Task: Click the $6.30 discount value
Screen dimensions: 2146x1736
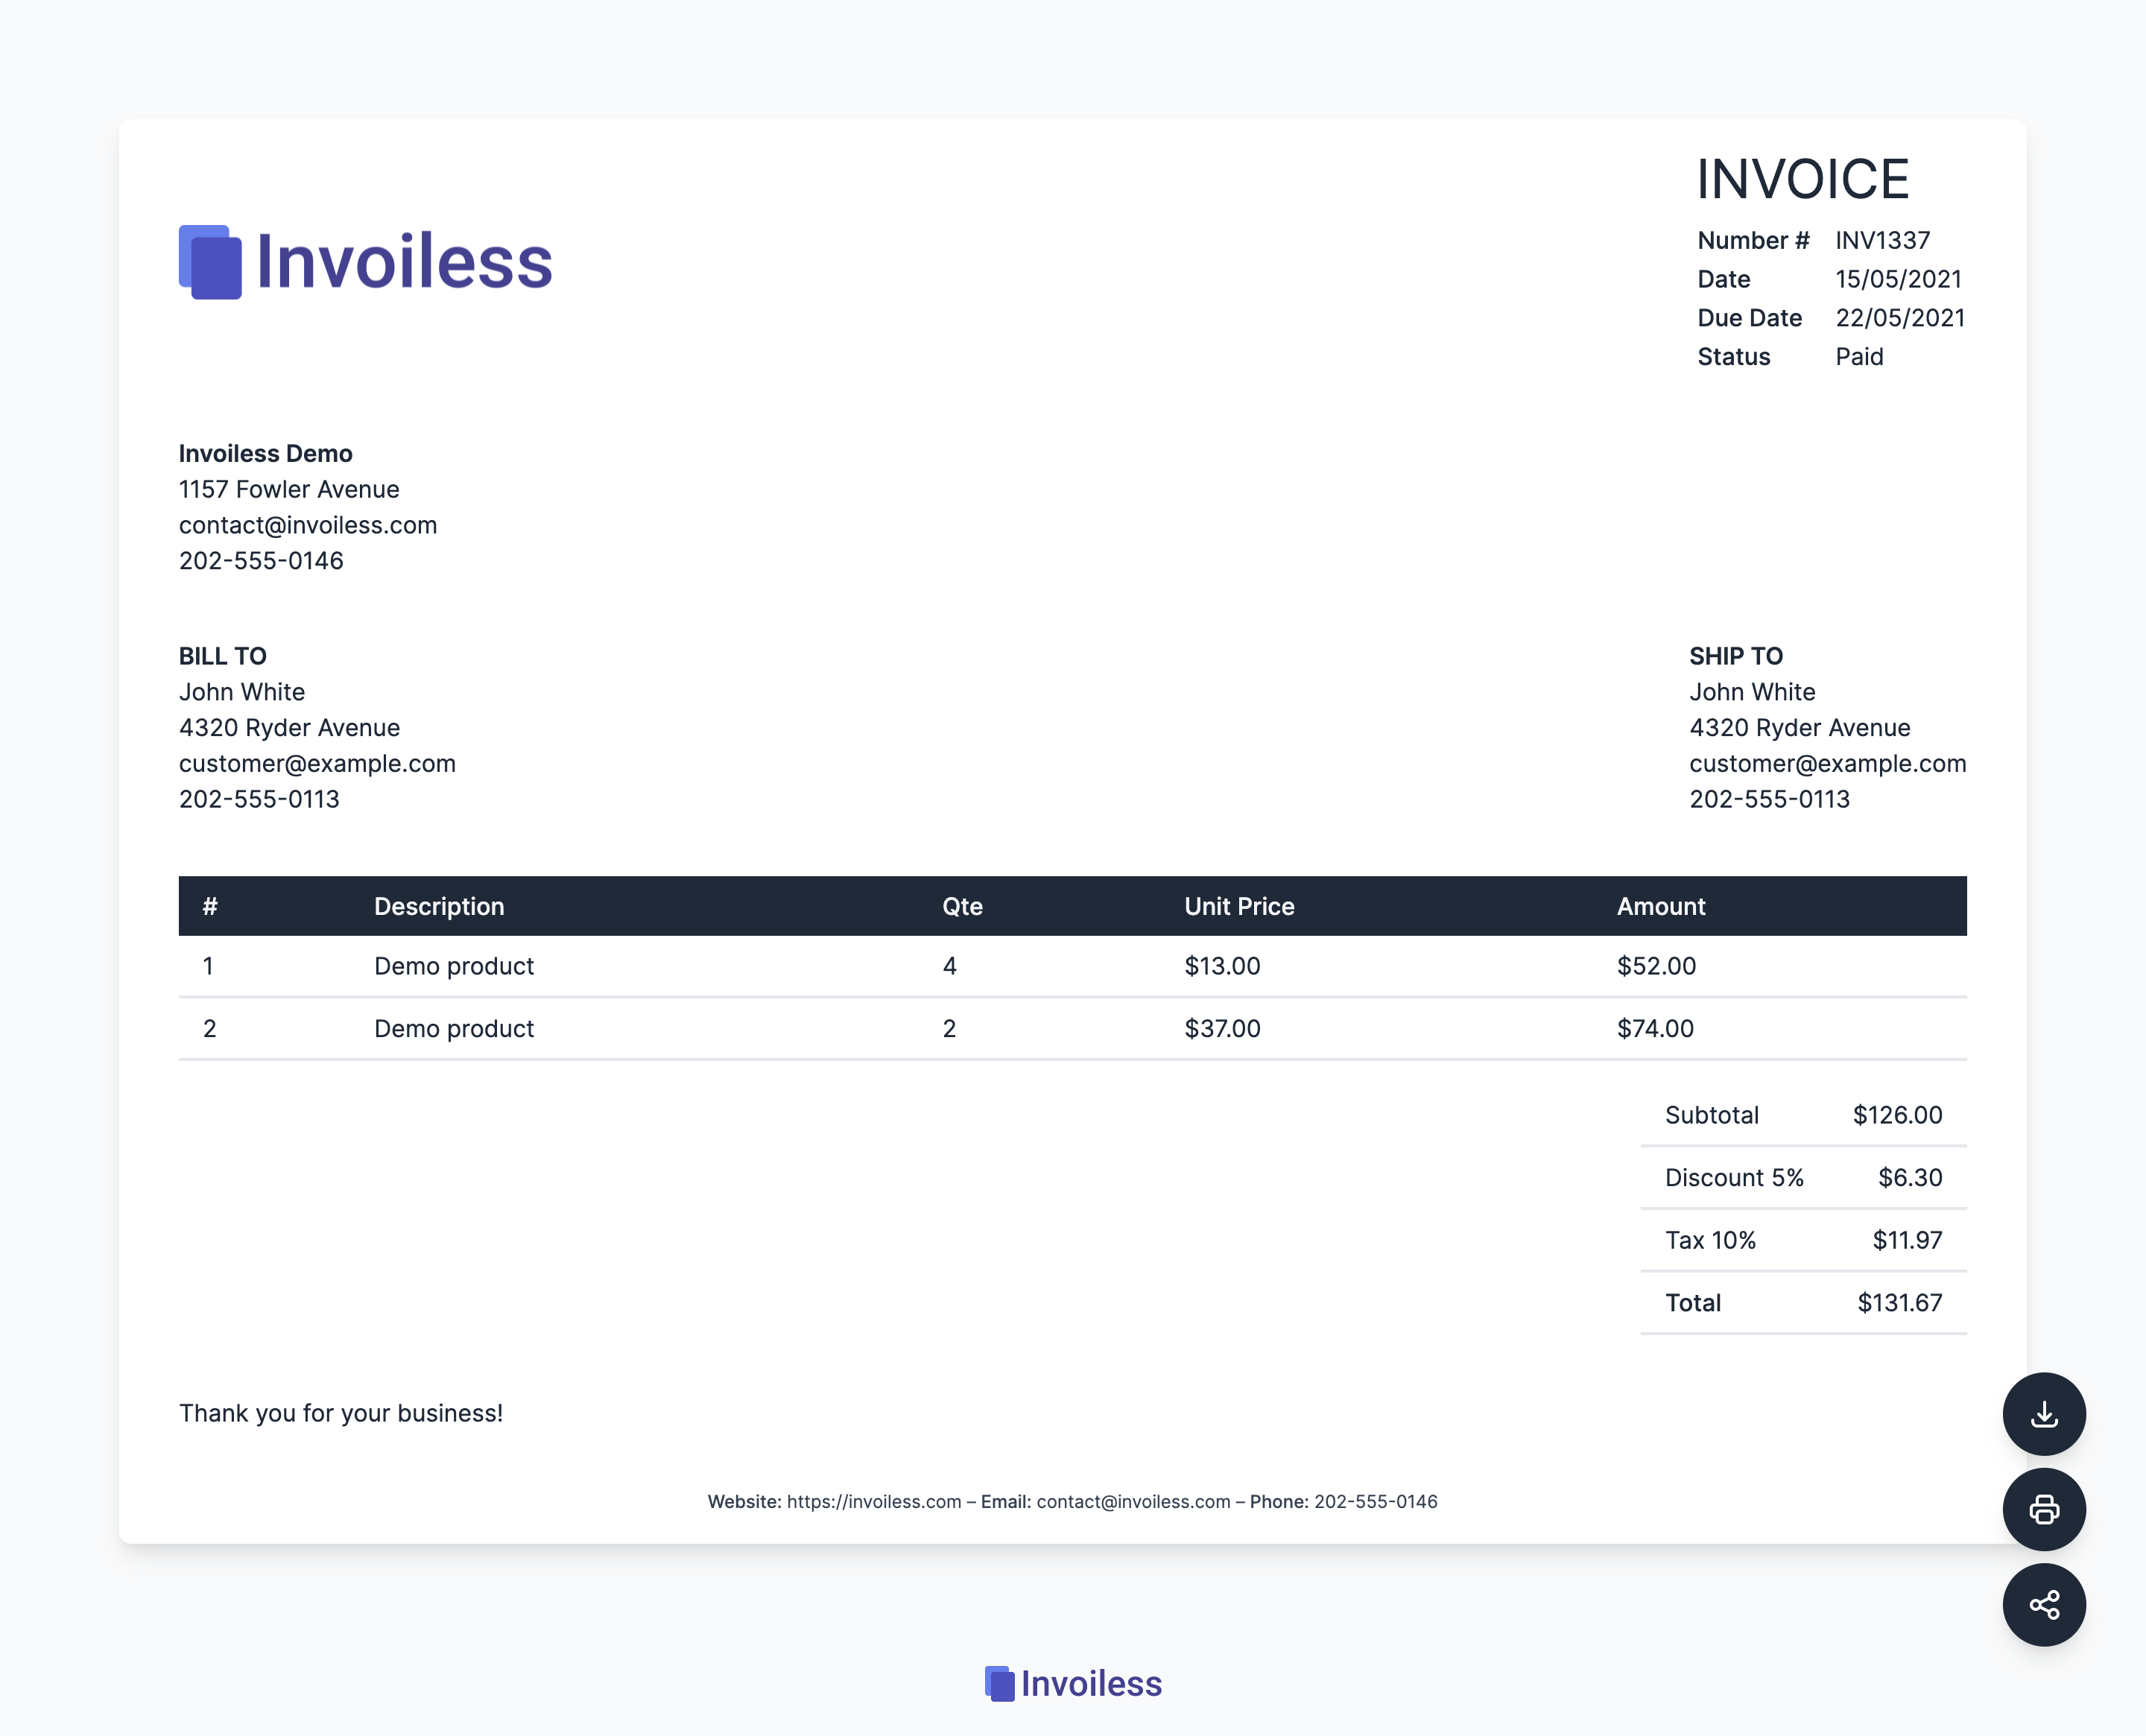Action: pyautogui.click(x=1910, y=1178)
